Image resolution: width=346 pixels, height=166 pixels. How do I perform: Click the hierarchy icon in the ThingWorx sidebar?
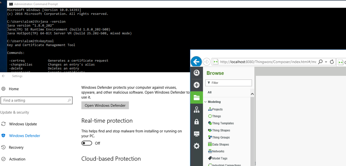[196, 110]
